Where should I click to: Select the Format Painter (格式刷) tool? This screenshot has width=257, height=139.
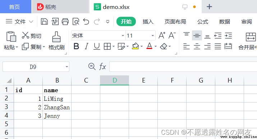(56, 41)
